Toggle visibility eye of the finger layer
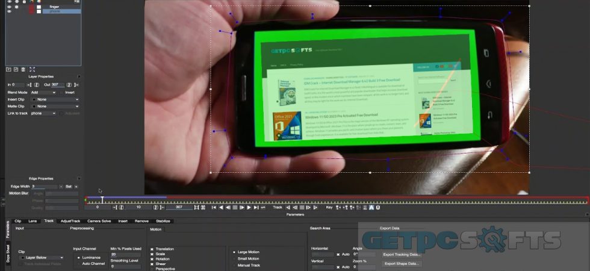Viewport: 590px width, 271px height. point(10,7)
